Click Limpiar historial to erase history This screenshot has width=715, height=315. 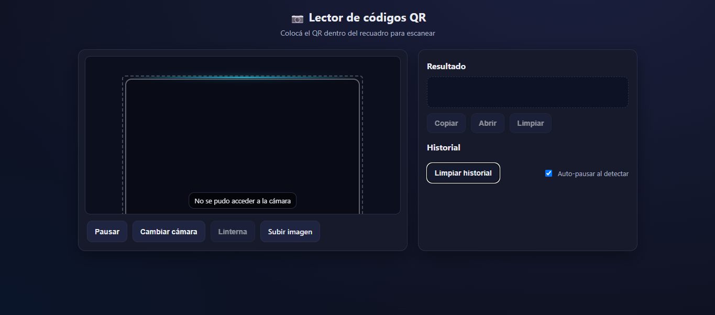coord(463,172)
